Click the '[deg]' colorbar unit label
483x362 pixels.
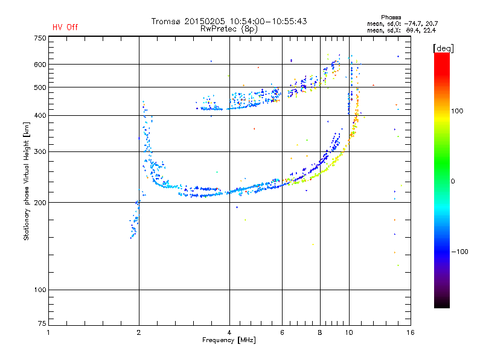443,48
